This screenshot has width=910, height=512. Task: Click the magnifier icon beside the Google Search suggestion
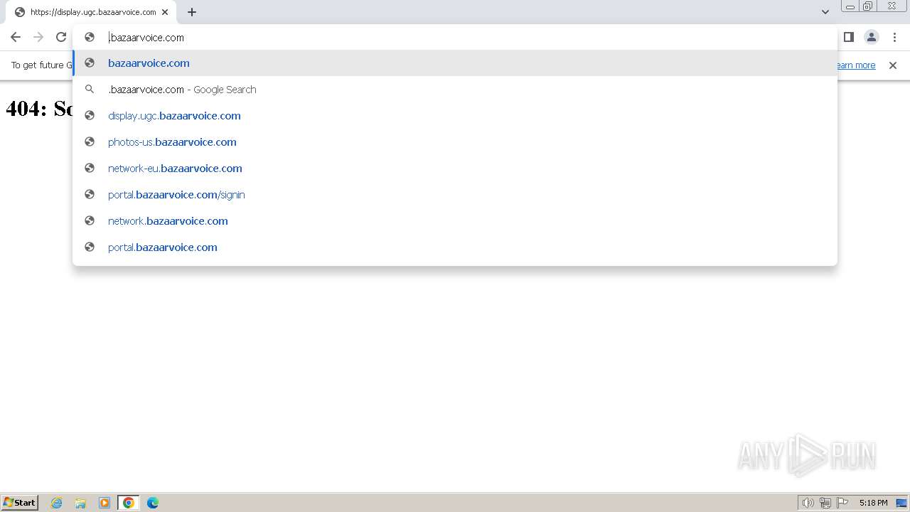click(90, 90)
